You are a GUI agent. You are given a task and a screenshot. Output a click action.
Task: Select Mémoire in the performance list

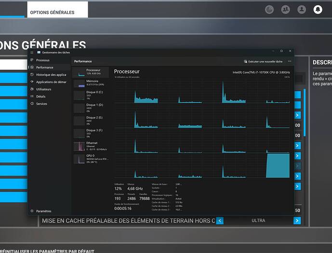tap(91, 83)
